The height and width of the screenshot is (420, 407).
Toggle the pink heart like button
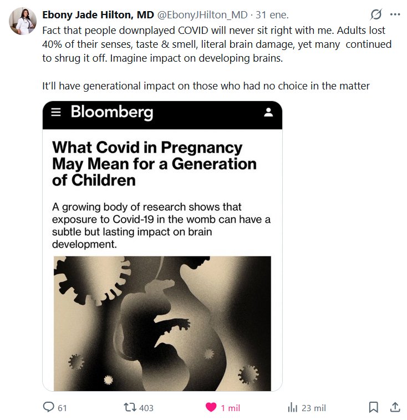pyautogui.click(x=211, y=407)
